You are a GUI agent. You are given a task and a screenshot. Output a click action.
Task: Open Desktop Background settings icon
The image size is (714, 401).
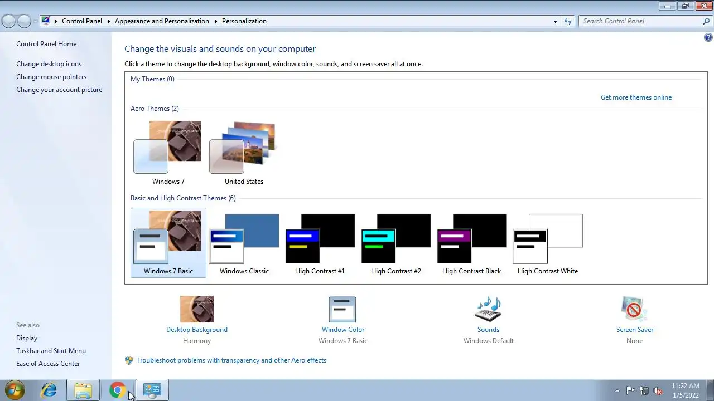click(x=197, y=309)
